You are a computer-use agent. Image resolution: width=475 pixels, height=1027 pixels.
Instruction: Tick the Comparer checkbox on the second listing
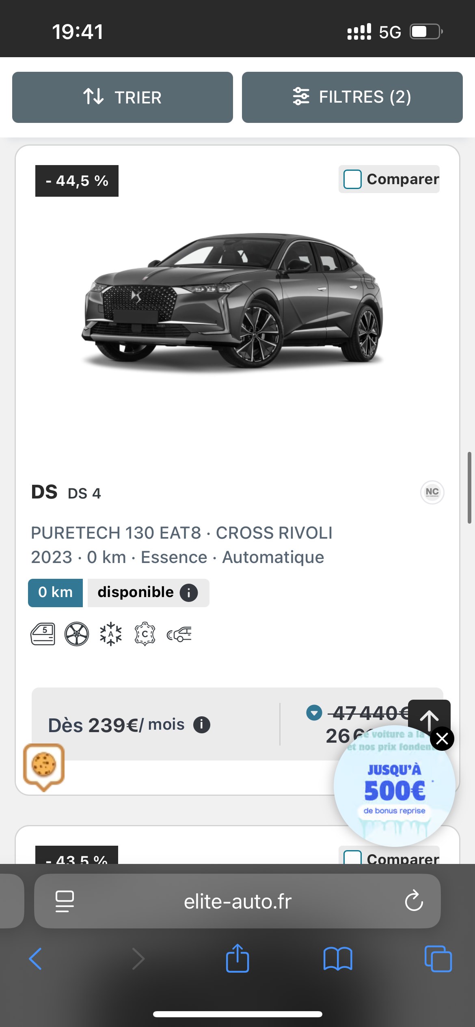point(352,857)
